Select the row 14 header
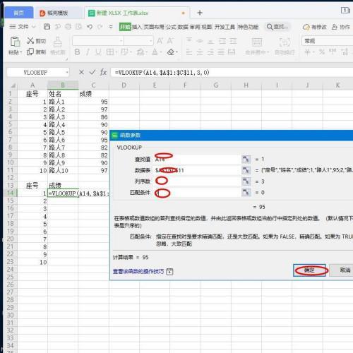 [11, 193]
